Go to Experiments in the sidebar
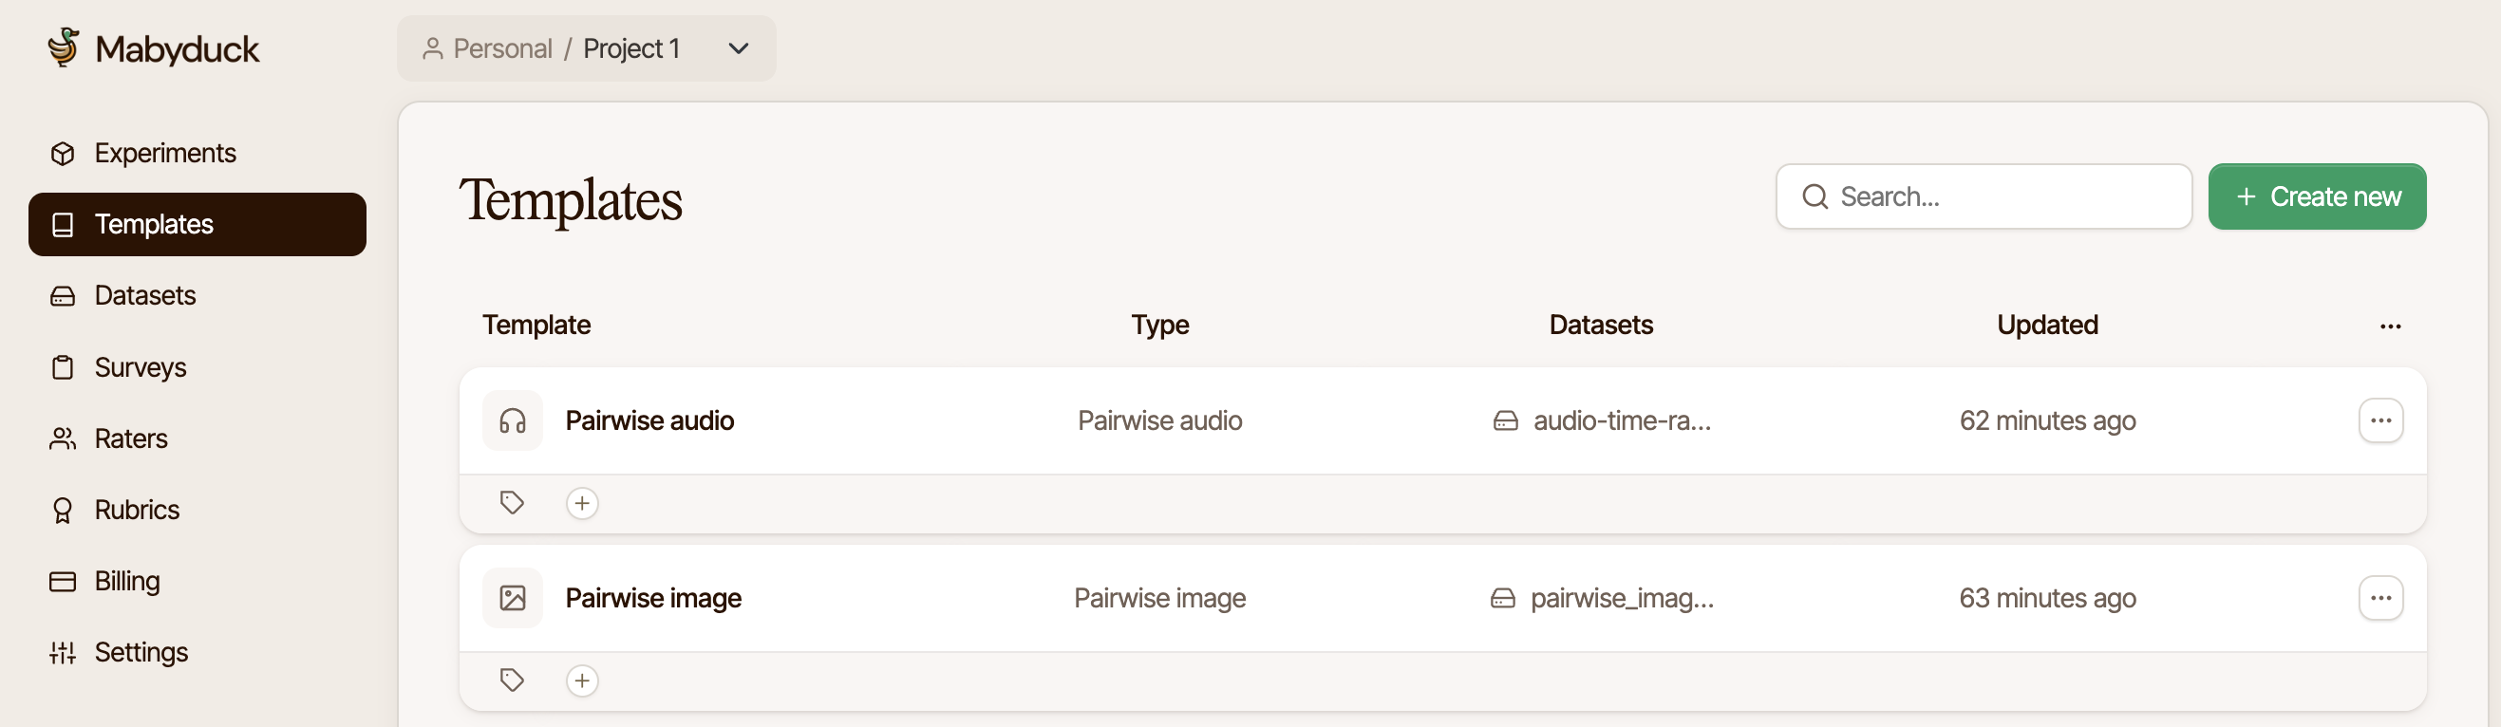Image resolution: width=2501 pixels, height=727 pixels. pos(197,154)
